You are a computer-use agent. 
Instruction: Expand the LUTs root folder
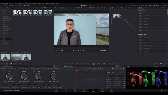1,10
